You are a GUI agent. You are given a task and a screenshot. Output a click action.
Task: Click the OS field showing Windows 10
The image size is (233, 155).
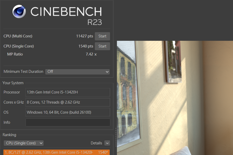[68, 112]
